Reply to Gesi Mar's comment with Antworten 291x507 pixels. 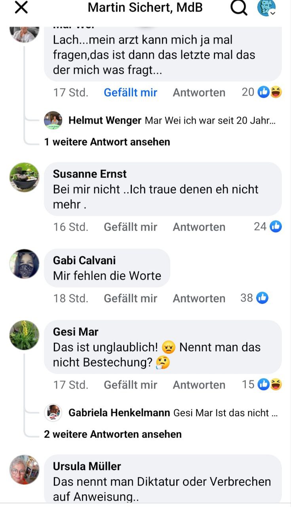pos(199,385)
